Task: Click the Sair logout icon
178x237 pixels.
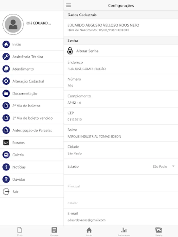Action: coord(6,191)
